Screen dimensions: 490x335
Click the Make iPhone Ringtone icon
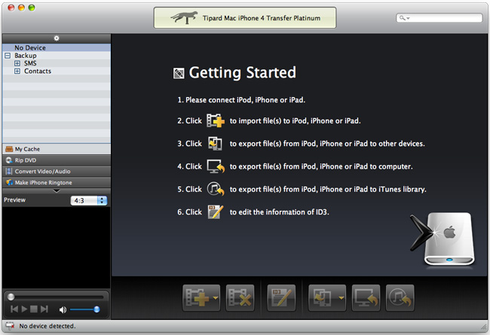(x=9, y=182)
